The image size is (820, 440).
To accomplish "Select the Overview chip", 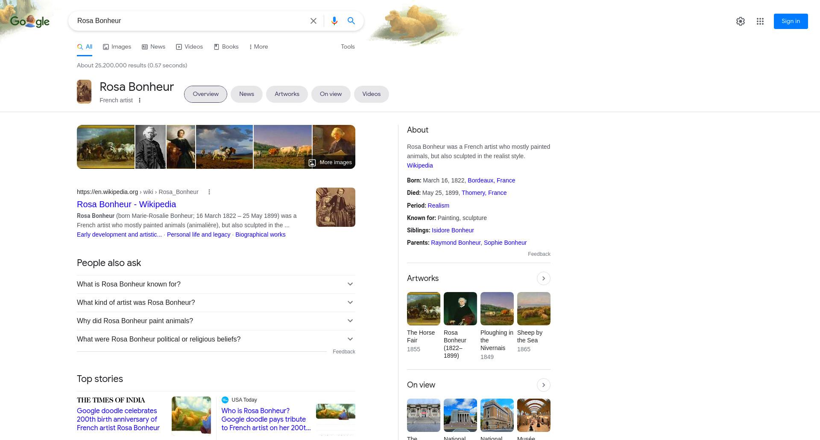I will point(205,94).
